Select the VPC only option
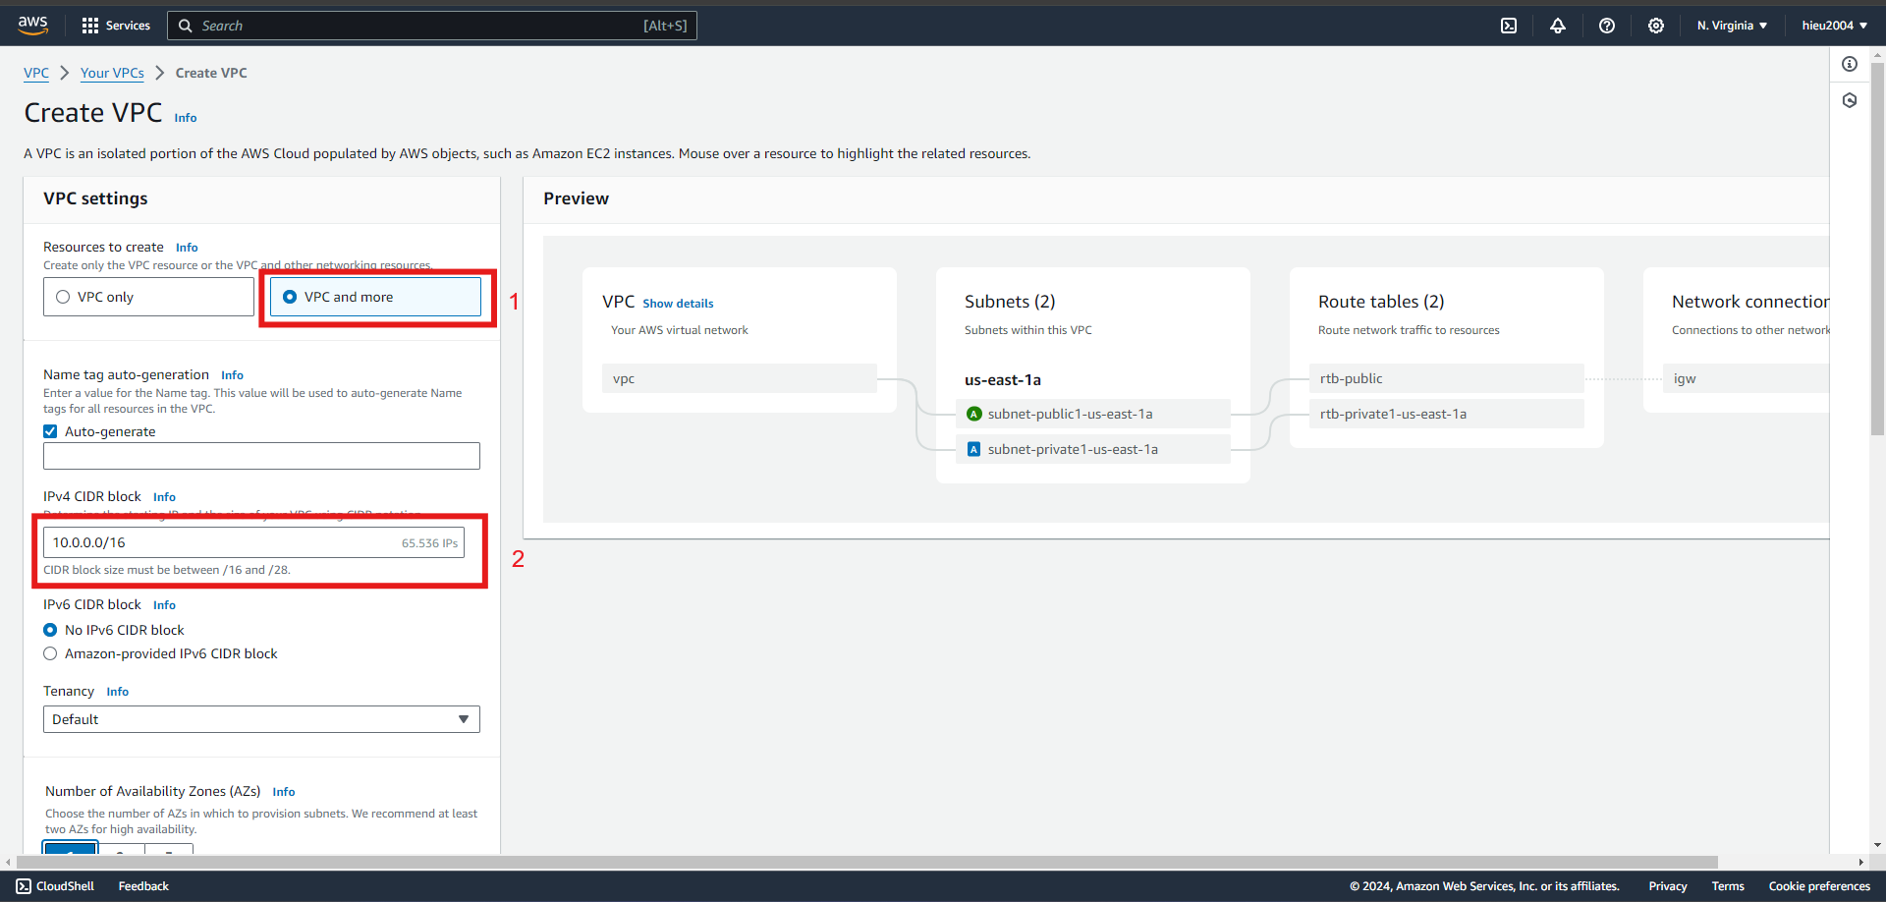 [148, 297]
